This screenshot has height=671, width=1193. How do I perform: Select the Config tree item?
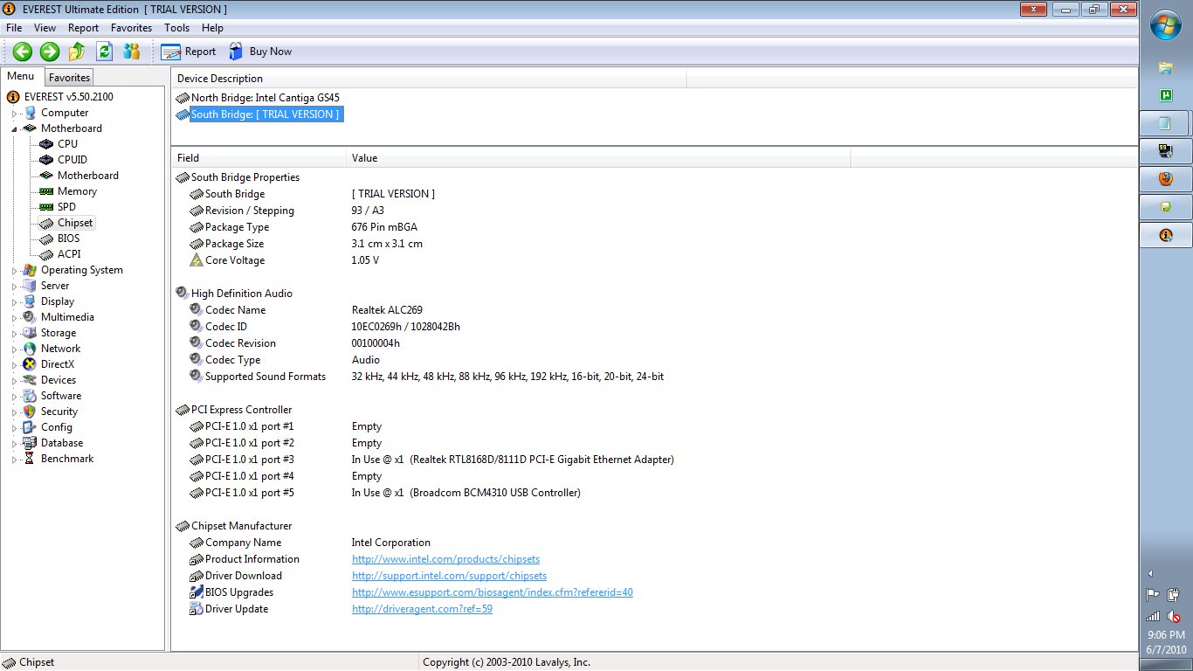click(57, 427)
